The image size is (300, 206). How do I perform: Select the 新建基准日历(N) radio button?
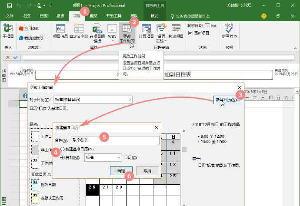click(62, 149)
